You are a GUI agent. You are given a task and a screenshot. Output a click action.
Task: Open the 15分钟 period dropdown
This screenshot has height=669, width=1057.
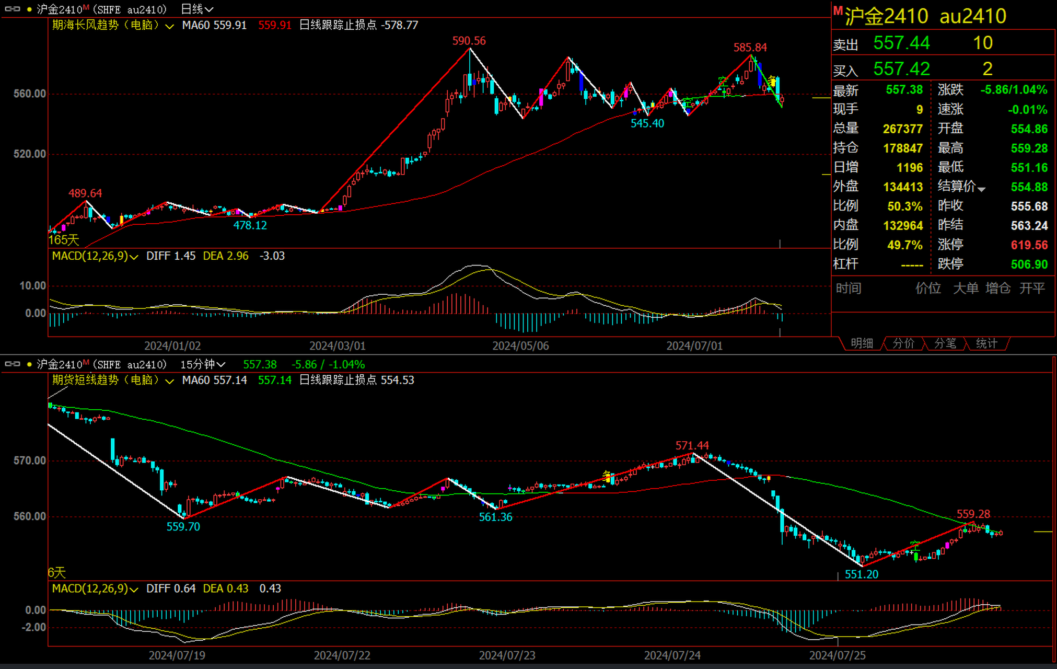[x=203, y=364]
